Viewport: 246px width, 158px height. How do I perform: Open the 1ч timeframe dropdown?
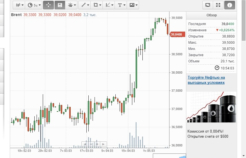(x=34, y=5)
